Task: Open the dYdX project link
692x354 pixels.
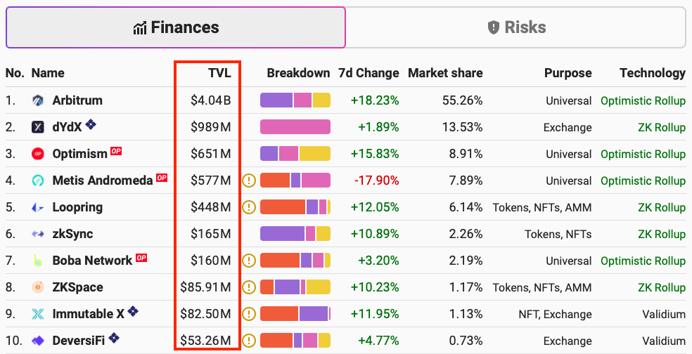Action: click(x=67, y=127)
